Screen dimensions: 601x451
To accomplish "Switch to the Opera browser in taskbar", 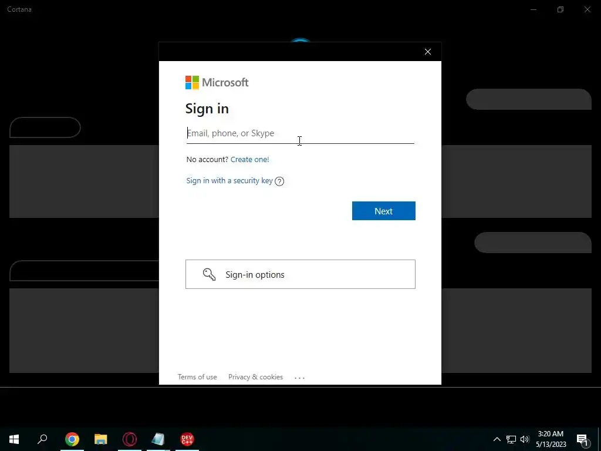I will click(130, 439).
